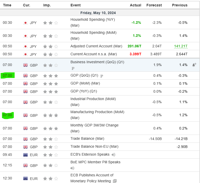200x183 pixels.
Task: Click the Friday, May 10, 2024 date header
Action: click(98, 13)
